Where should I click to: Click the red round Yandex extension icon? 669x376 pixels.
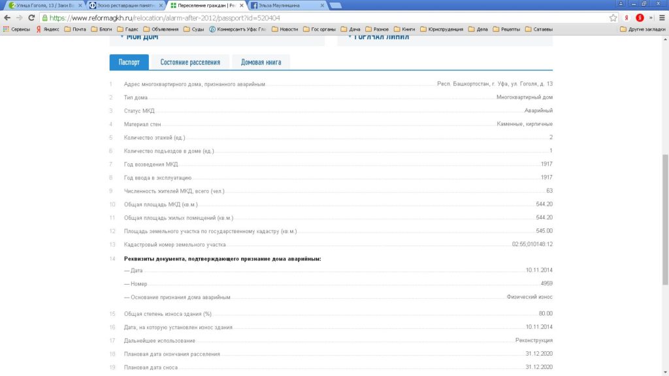tap(640, 18)
